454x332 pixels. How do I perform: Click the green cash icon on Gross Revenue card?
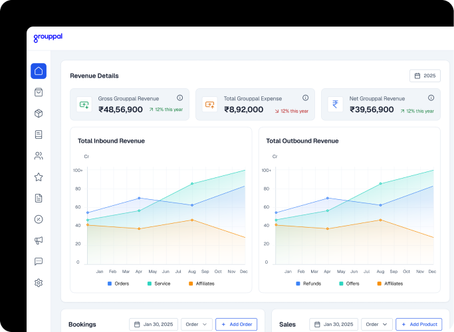click(x=84, y=104)
